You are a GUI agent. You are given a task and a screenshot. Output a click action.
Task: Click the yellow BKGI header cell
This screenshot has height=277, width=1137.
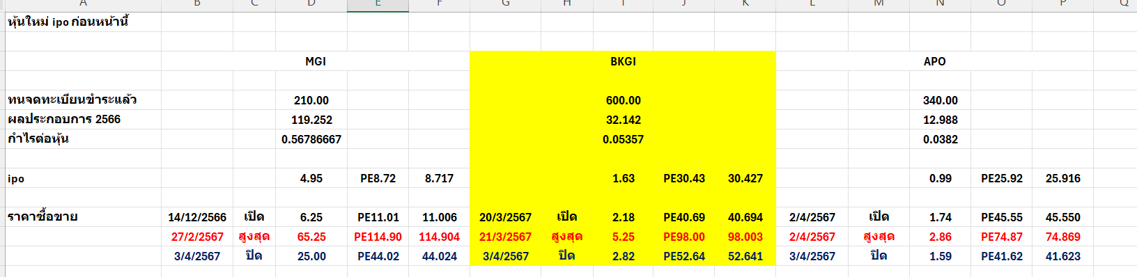pyautogui.click(x=623, y=61)
